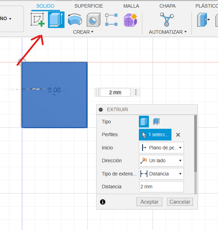Viewport: 218px width, 230px height.
Task: Choose the Revolve tool icon
Action: pos(75,20)
